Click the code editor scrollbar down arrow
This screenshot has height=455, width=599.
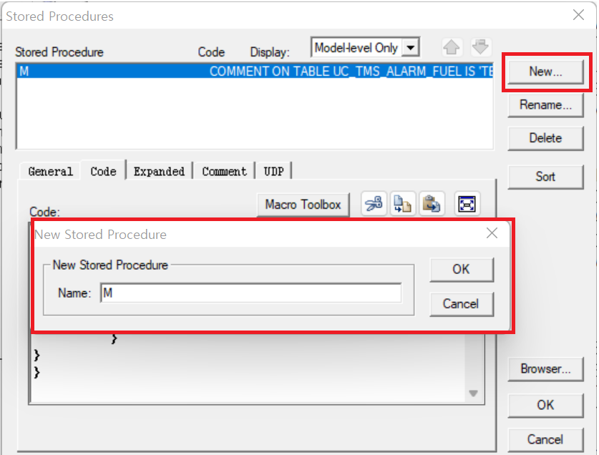473,393
